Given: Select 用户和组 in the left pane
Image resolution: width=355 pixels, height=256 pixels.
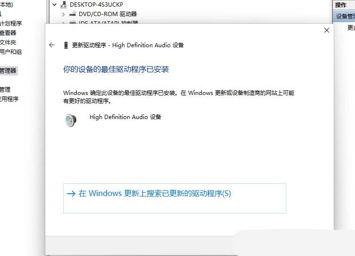Looking at the screenshot, I should point(11,52).
